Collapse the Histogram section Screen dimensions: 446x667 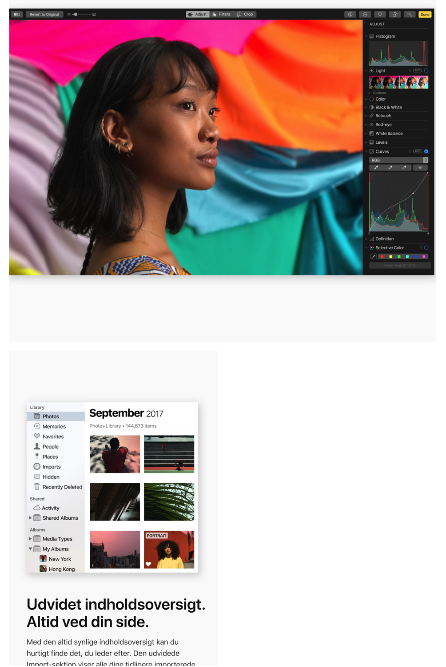coord(366,36)
